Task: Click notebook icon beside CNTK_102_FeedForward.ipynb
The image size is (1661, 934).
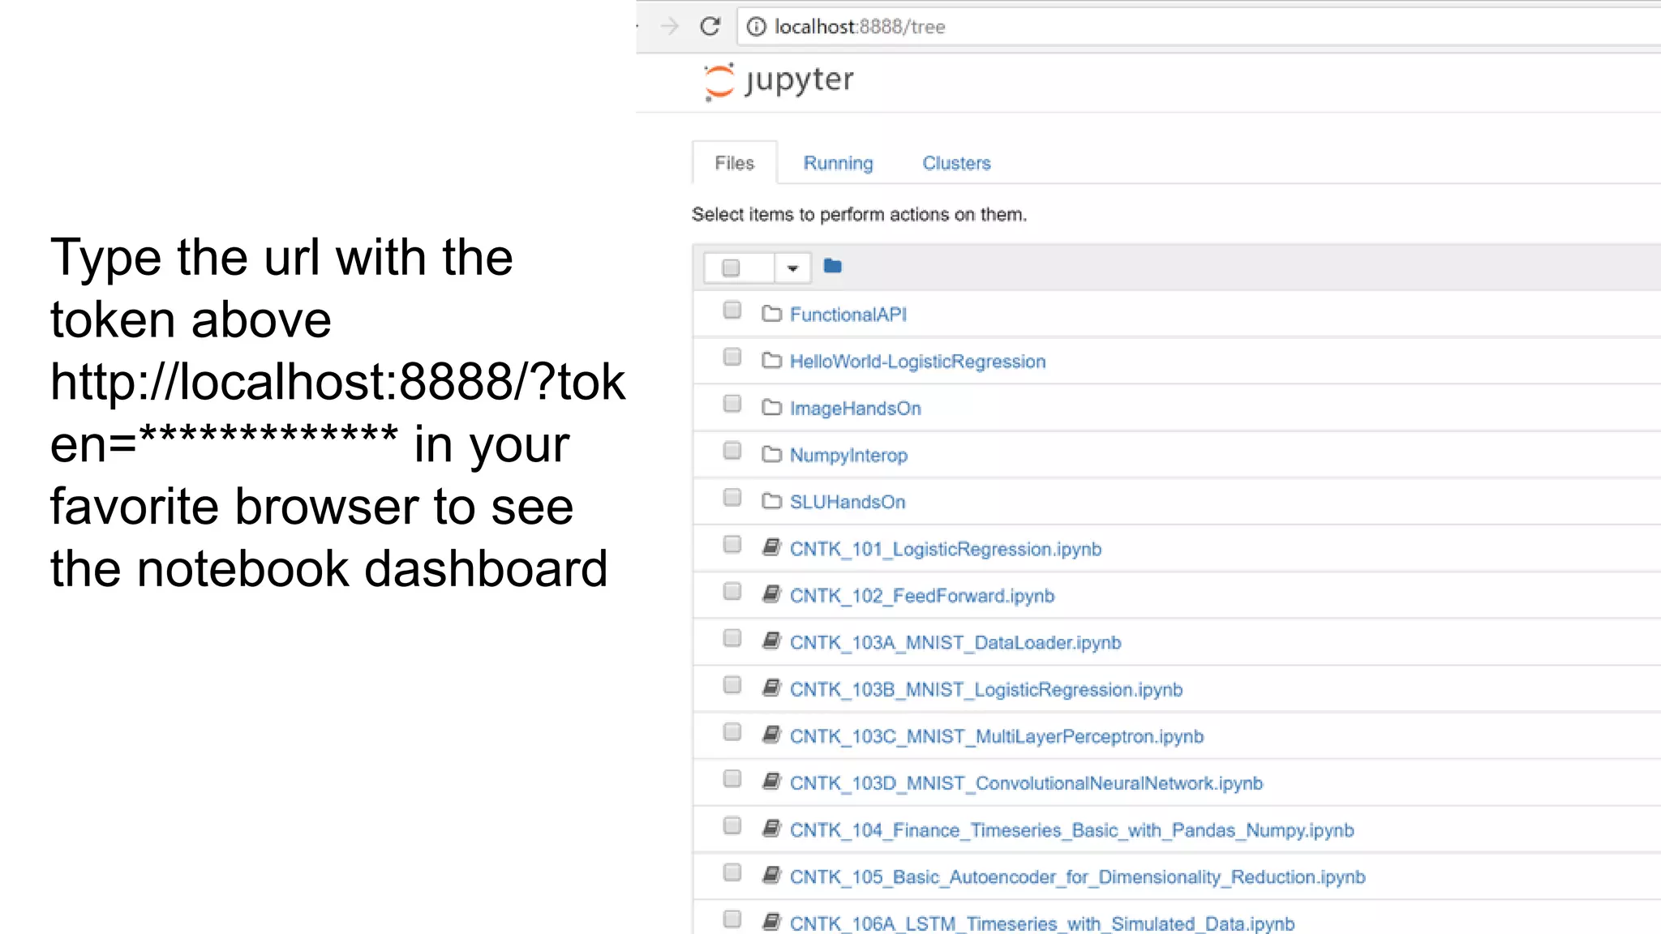Action: click(x=771, y=594)
